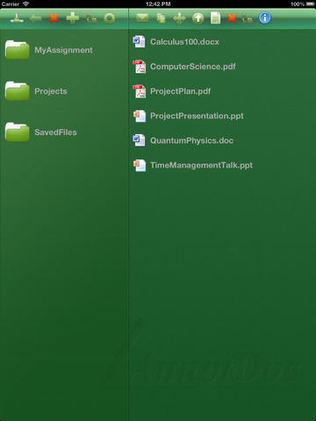The height and width of the screenshot is (421, 316).
Task: Delete file using right red X icon
Action: [x=232, y=18]
